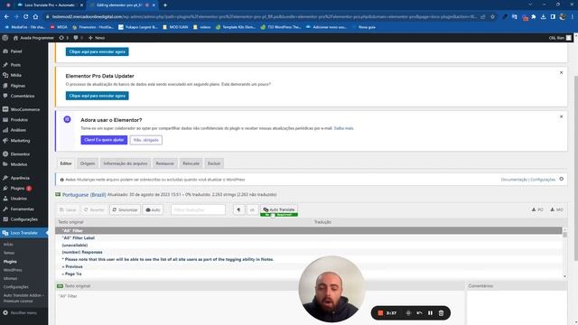
Task: Click the Aparência brush icon
Action: pyautogui.click(x=5, y=178)
